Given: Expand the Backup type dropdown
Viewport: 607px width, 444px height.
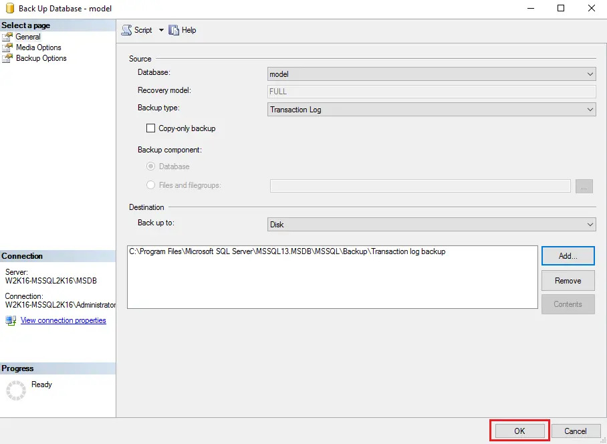Looking at the screenshot, I should point(431,110).
